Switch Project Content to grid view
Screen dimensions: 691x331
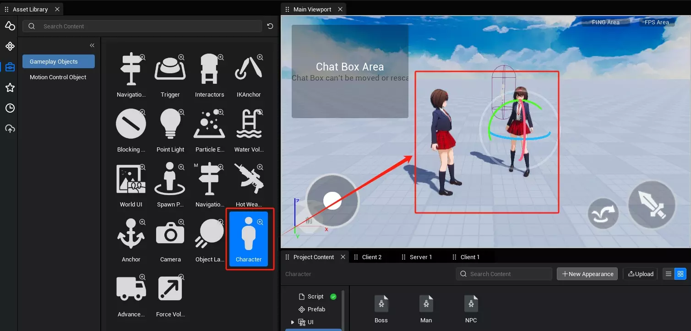point(680,274)
